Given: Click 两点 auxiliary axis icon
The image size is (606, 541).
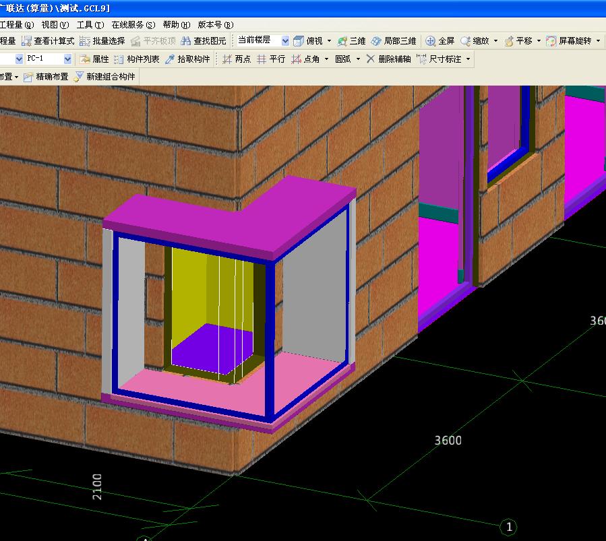Looking at the screenshot, I should [x=227, y=59].
